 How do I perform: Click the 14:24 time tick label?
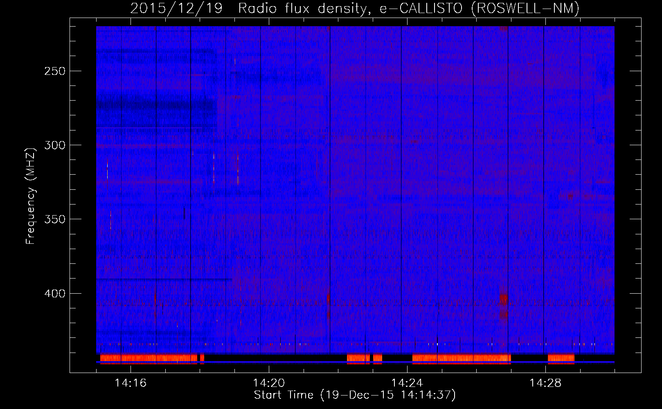[x=407, y=383]
